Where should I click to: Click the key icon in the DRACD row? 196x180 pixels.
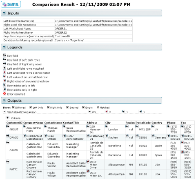pos(8,136)
